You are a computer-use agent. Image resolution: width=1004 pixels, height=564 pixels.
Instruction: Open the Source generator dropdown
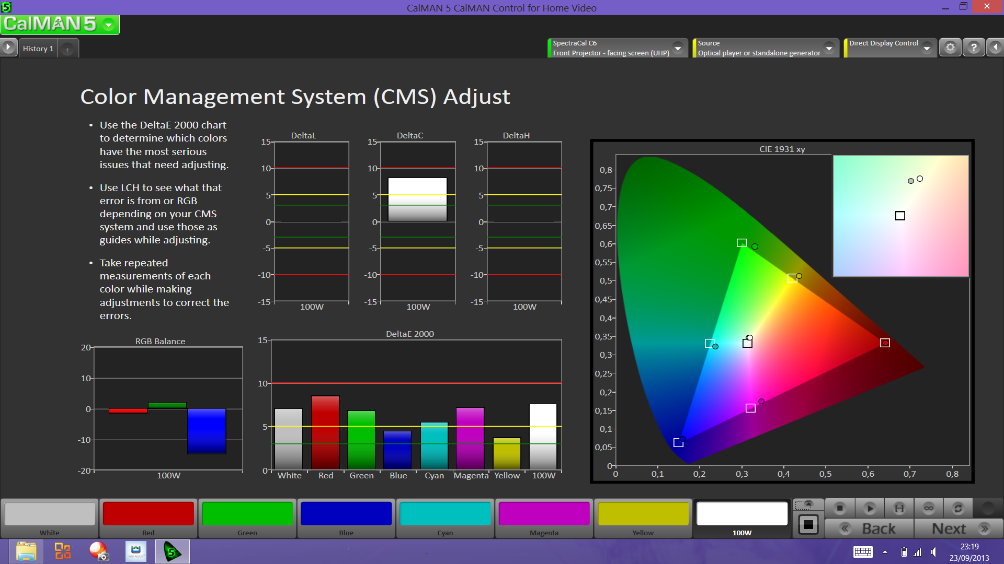829,48
